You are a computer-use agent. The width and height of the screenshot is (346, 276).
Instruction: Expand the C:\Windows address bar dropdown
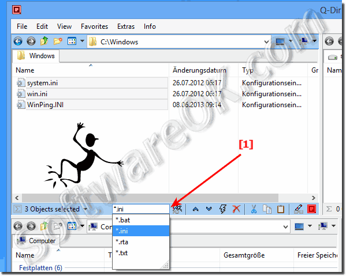(x=266, y=42)
